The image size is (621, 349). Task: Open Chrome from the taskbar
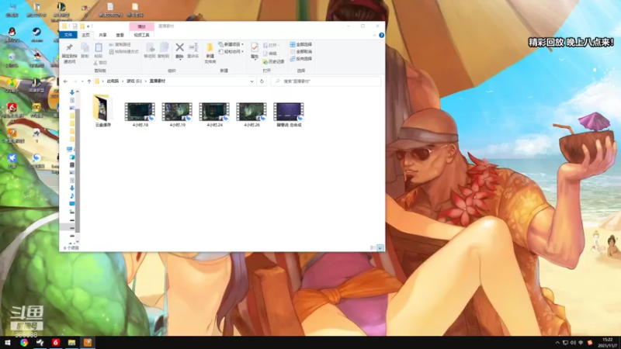(24, 343)
